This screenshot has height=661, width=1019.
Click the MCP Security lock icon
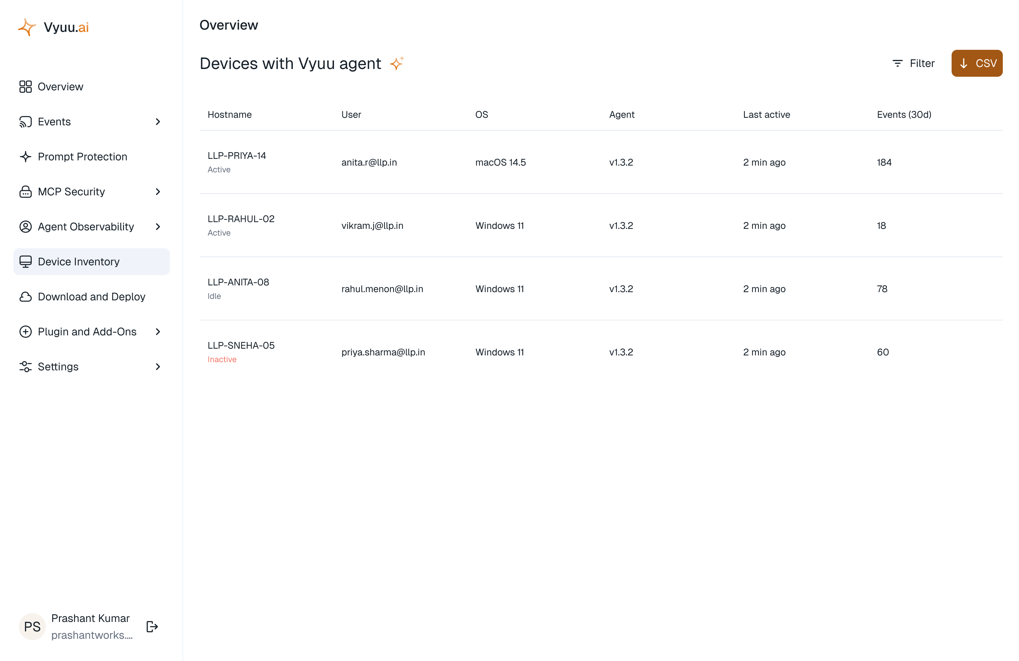point(25,192)
